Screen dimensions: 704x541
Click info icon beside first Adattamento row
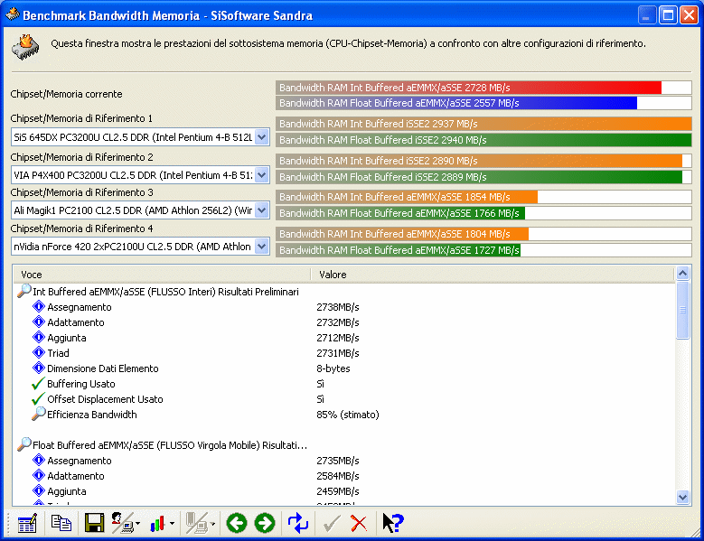point(39,322)
